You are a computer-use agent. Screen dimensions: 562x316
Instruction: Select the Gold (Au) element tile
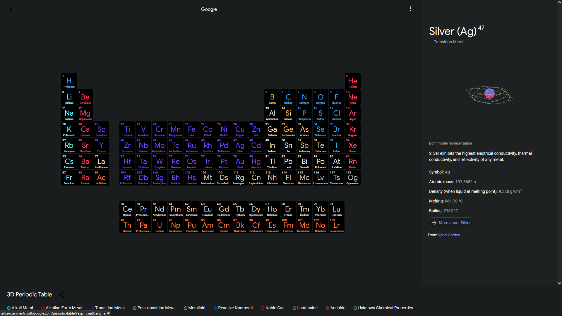tap(240, 162)
